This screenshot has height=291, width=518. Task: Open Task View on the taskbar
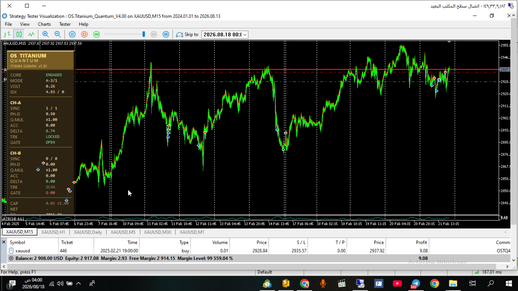472,283
